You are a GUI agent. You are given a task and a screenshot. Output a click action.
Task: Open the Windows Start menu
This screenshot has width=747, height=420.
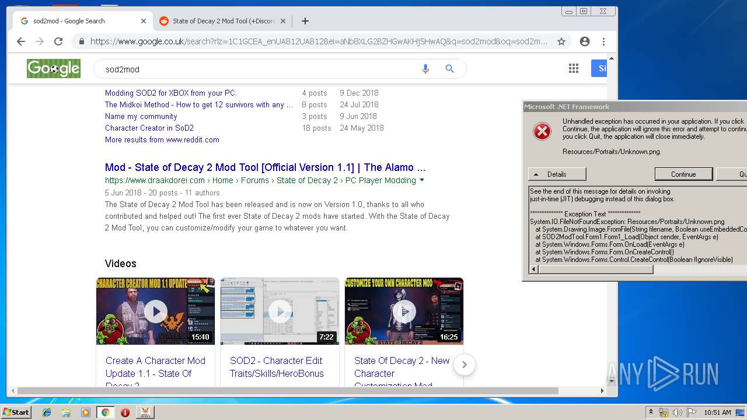click(16, 412)
